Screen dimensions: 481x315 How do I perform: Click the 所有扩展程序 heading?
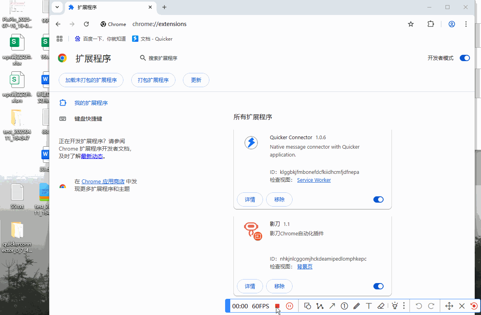(253, 117)
